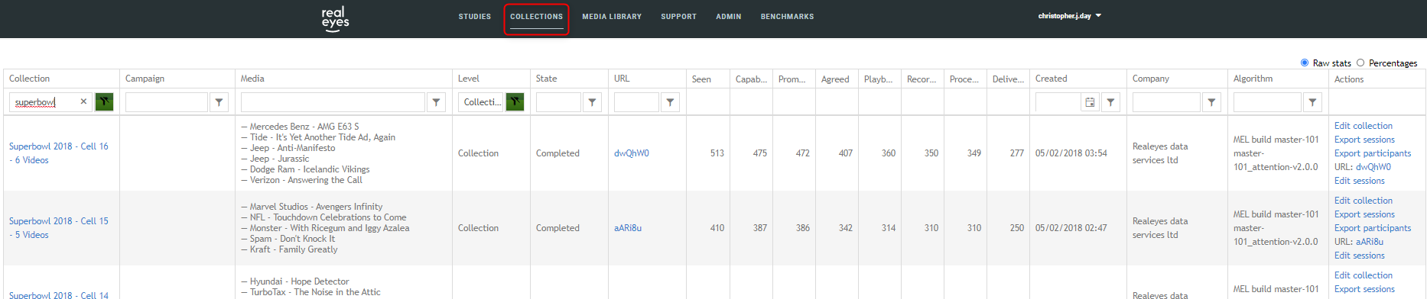1427x299 pixels.
Task: Open Superbowl 2018 - Cell 16 collection link
Action: point(59,153)
